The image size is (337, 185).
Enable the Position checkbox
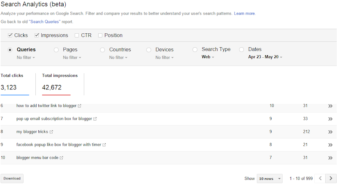(100, 35)
